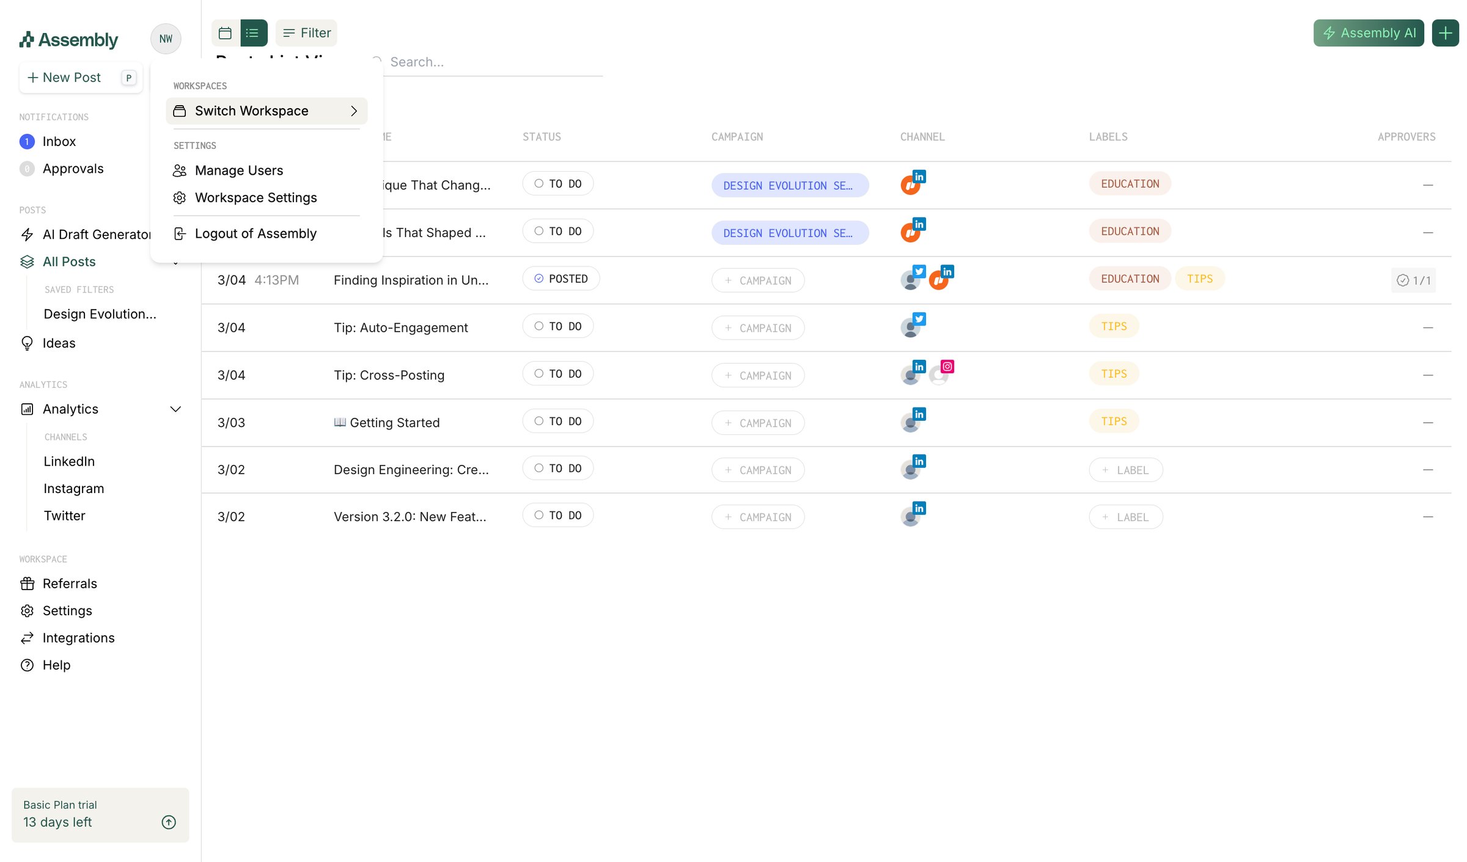Open status dropdown for Getting Started
The height and width of the screenshot is (862, 1467).
click(557, 422)
